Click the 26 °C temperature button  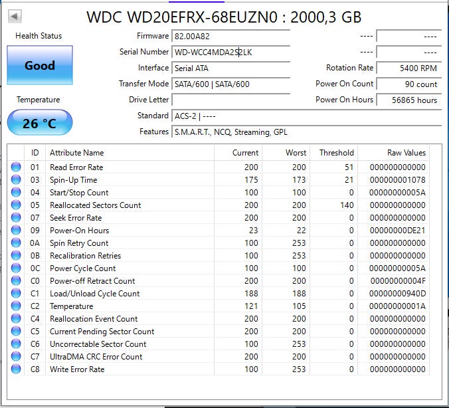click(x=40, y=123)
